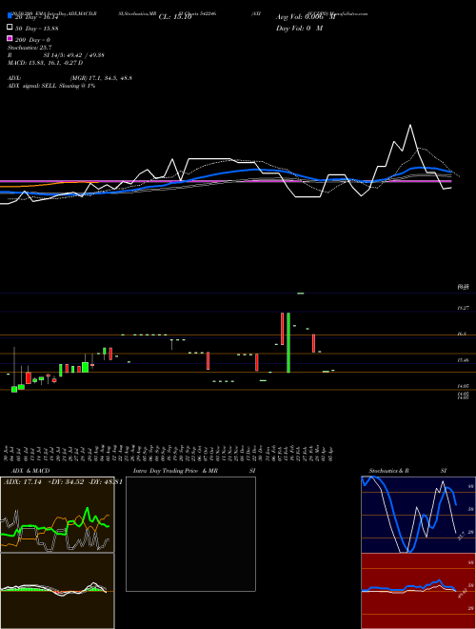Viewport: 476px width, 629px height.
Task: Select the '200 Day = 0' legend text
Action: coord(32,40)
